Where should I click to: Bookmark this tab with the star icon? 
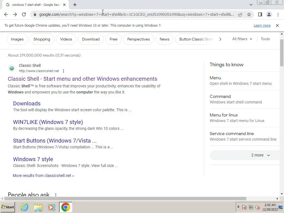click(x=249, y=14)
